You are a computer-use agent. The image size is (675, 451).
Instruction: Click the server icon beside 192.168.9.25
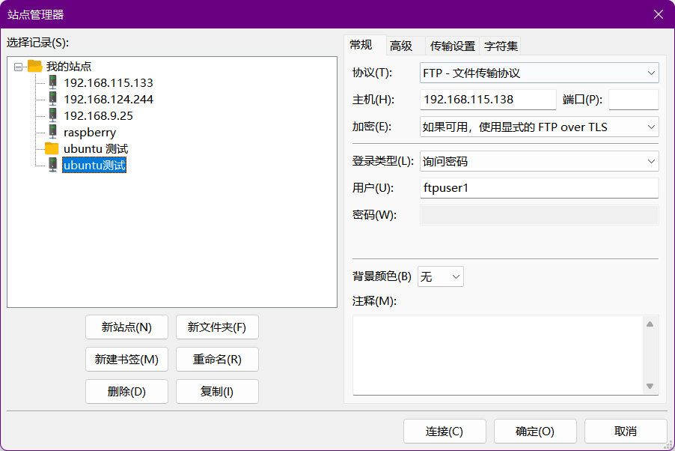click(52, 116)
